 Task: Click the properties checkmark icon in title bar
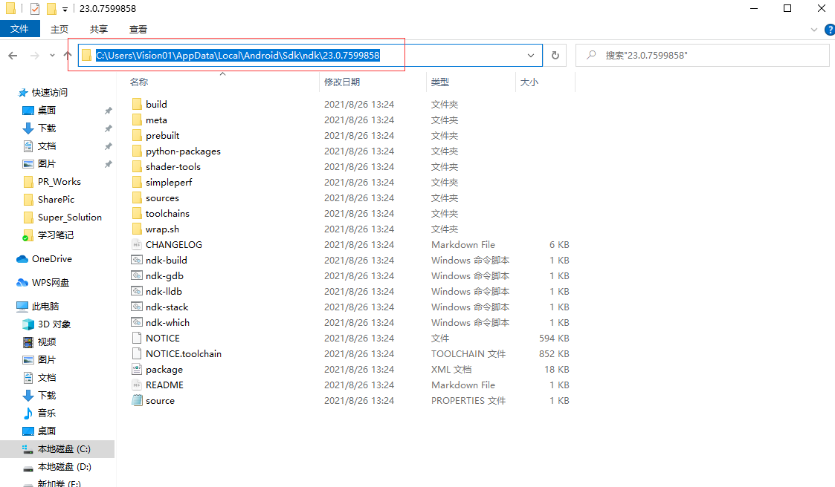click(x=35, y=8)
